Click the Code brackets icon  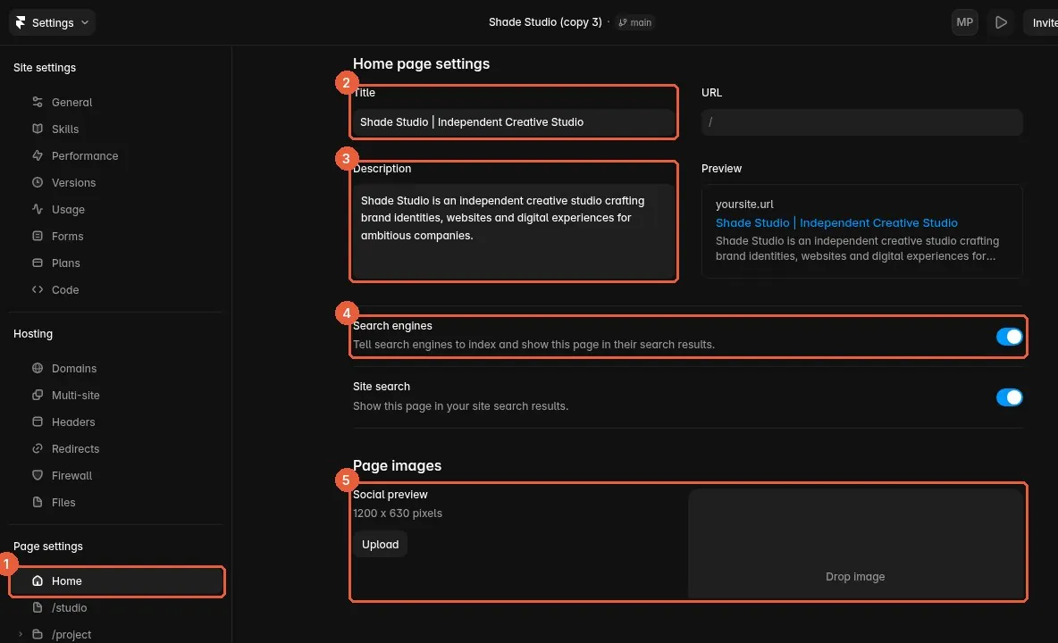(x=38, y=290)
